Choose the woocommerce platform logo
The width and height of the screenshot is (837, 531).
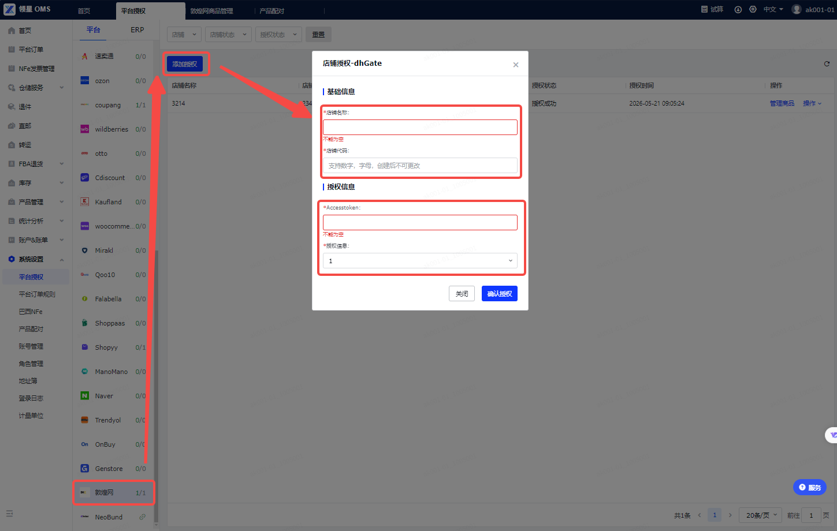pyautogui.click(x=84, y=226)
